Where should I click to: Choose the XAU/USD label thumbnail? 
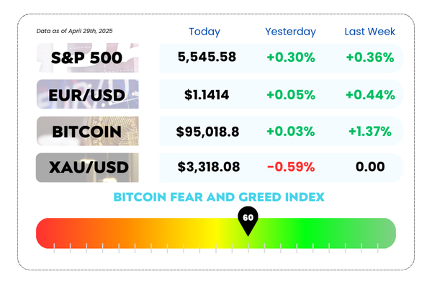pos(88,168)
